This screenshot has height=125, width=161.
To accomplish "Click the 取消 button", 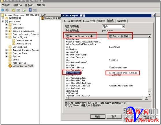I will [114, 117].
